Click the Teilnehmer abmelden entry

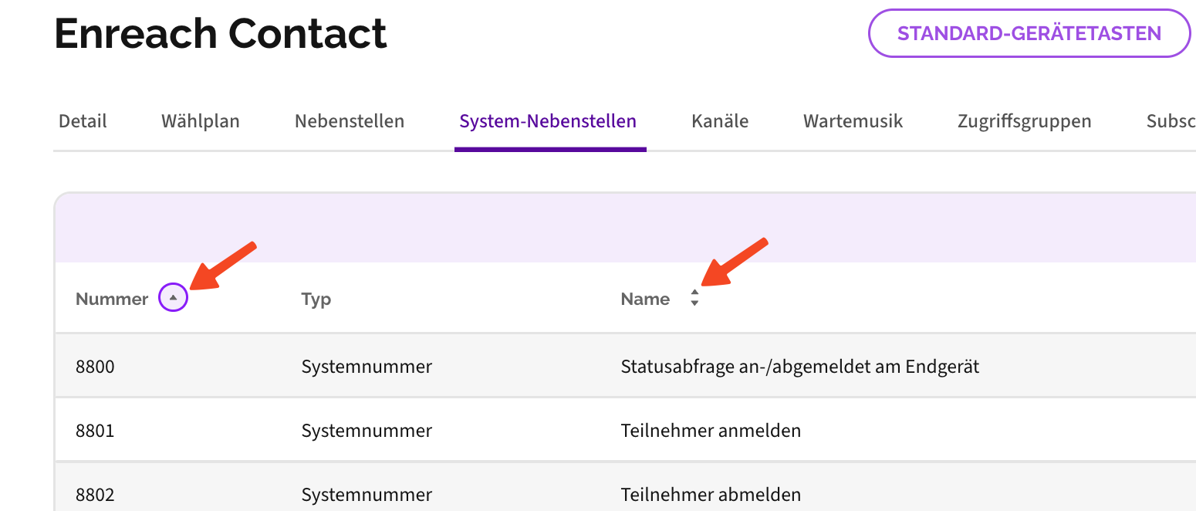point(711,494)
